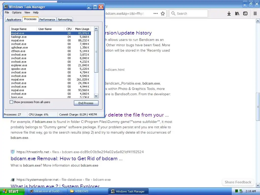Screen dimensions: 260x195
Task: Open the browser hamburger menu
Action: click(255, 14)
